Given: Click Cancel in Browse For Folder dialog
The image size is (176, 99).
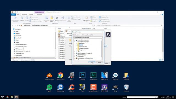Looking at the screenshot, I should (99, 62).
